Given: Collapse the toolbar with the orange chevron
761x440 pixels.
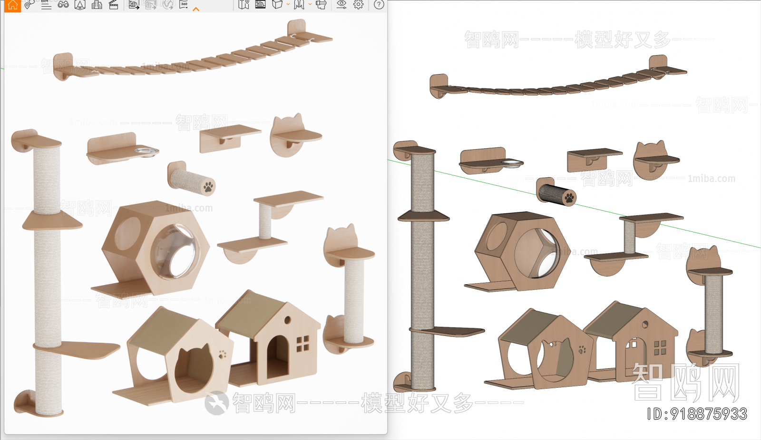Looking at the screenshot, I should pyautogui.click(x=196, y=9).
